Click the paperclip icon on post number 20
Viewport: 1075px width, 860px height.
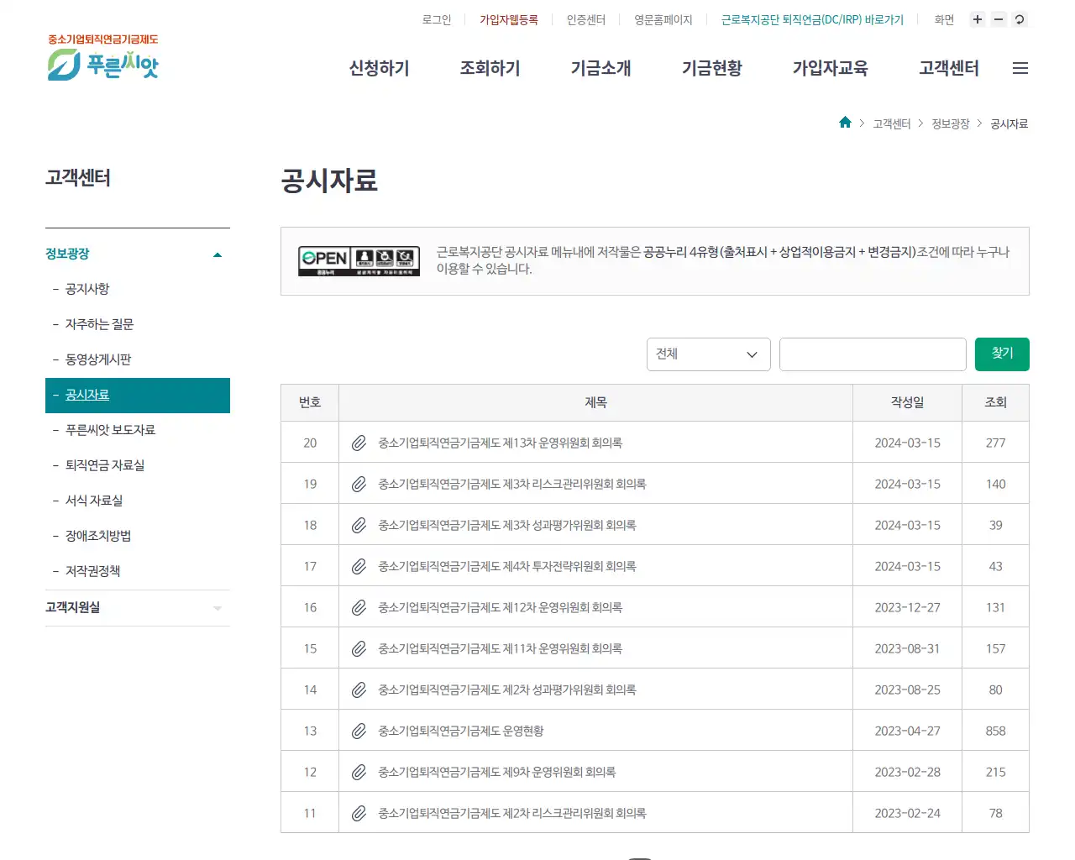pyautogui.click(x=359, y=443)
